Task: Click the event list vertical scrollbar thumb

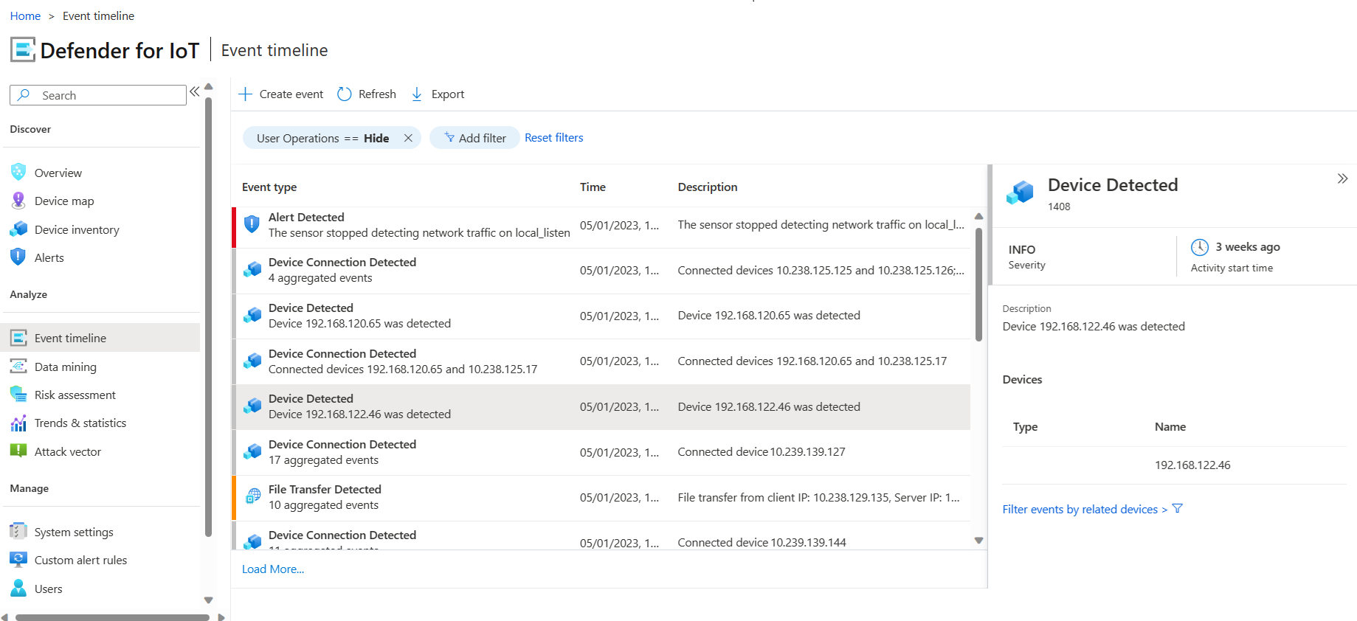Action: [978, 285]
